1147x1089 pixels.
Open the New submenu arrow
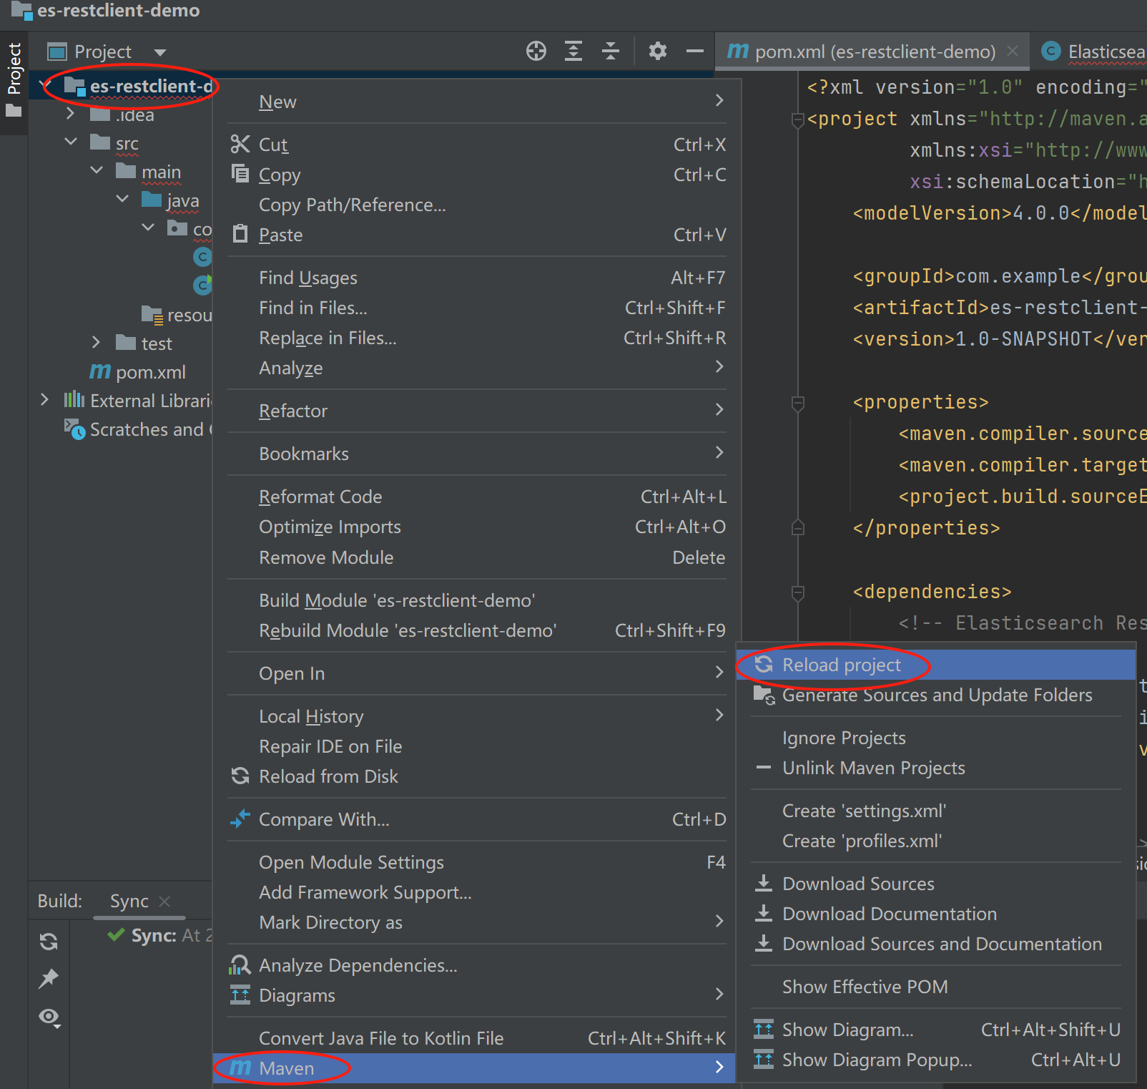click(719, 100)
